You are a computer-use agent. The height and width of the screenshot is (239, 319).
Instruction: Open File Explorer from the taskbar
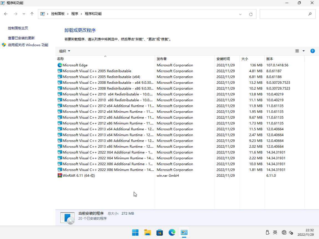point(148,232)
